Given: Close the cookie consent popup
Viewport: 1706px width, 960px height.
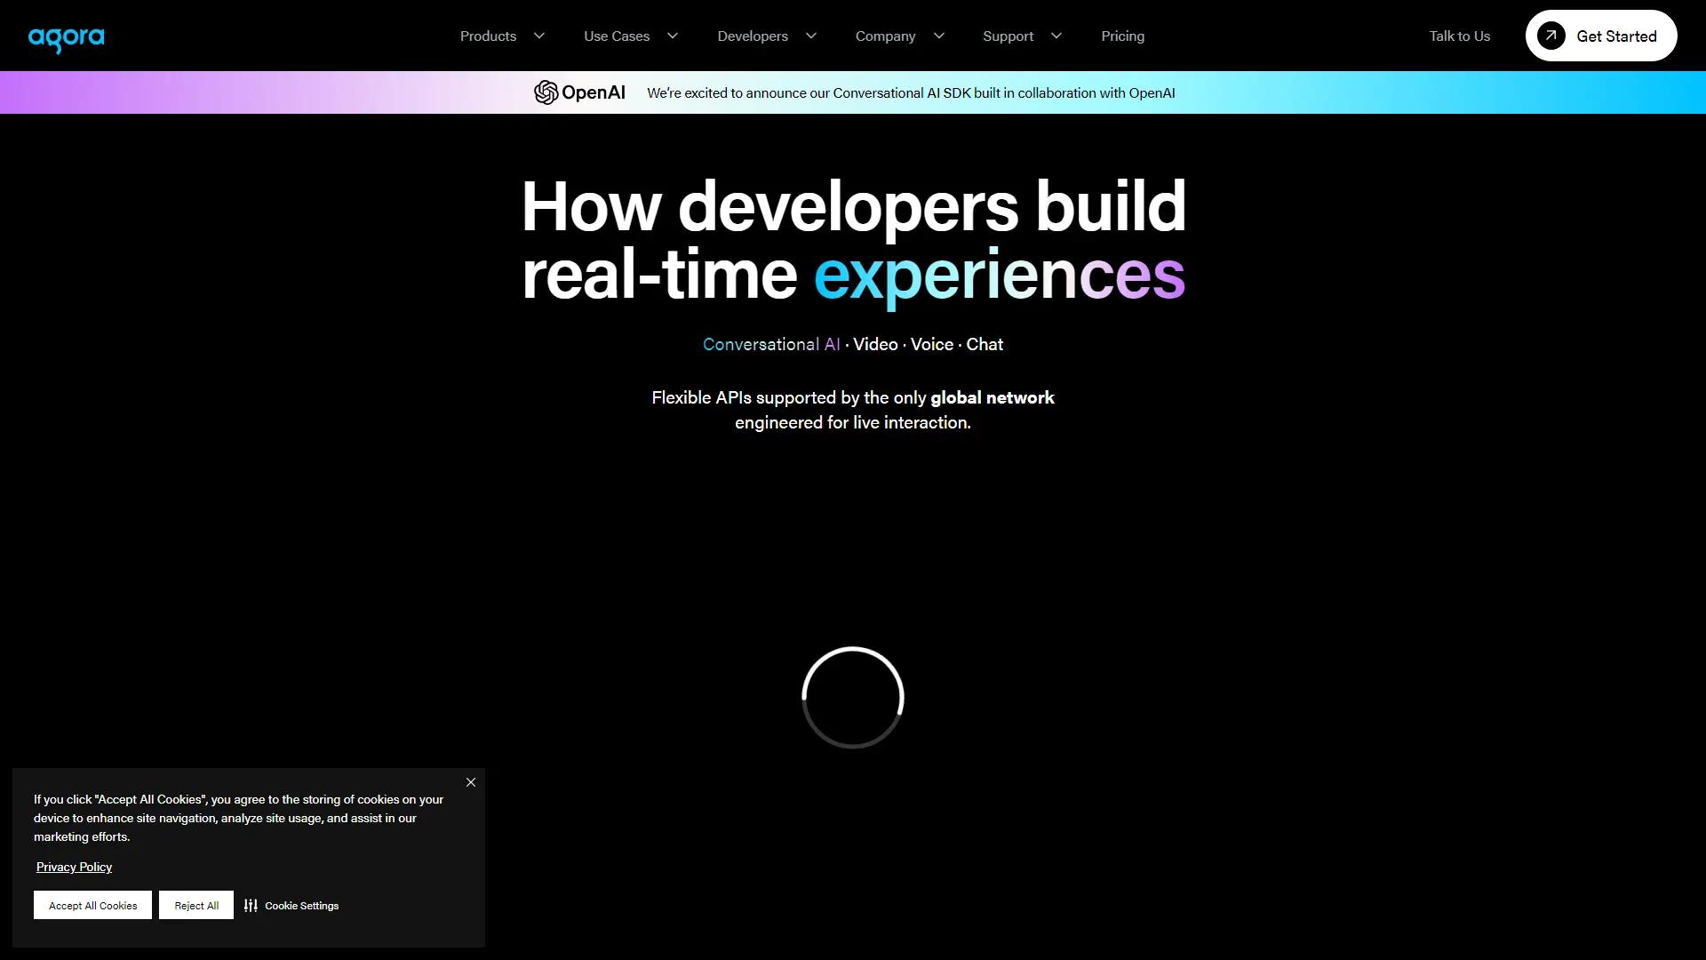Looking at the screenshot, I should [471, 782].
